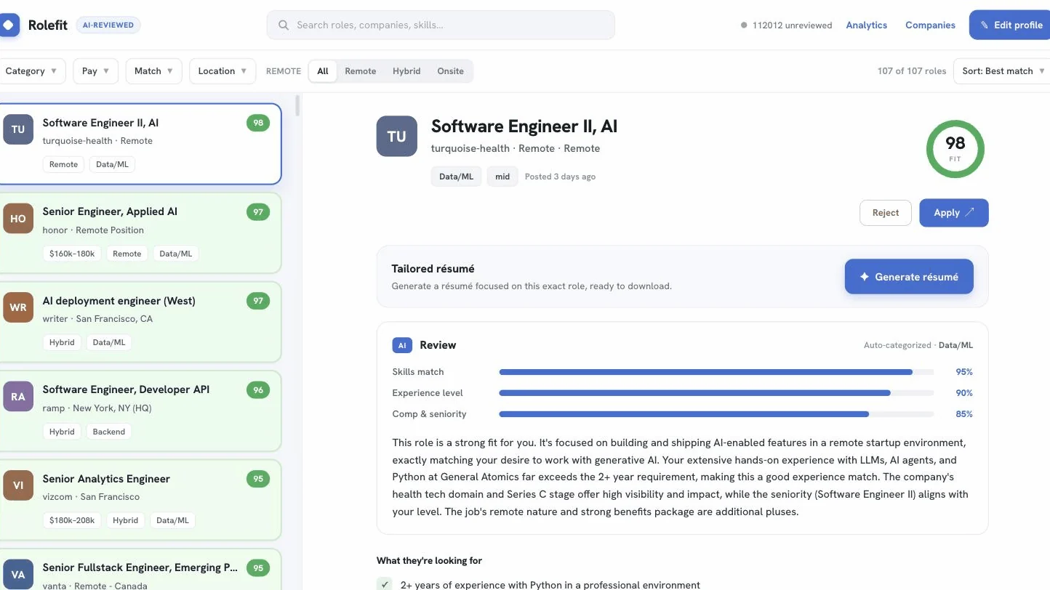Apply to the Software Engineer II role
Screen dimensions: 1050x590
(954, 213)
